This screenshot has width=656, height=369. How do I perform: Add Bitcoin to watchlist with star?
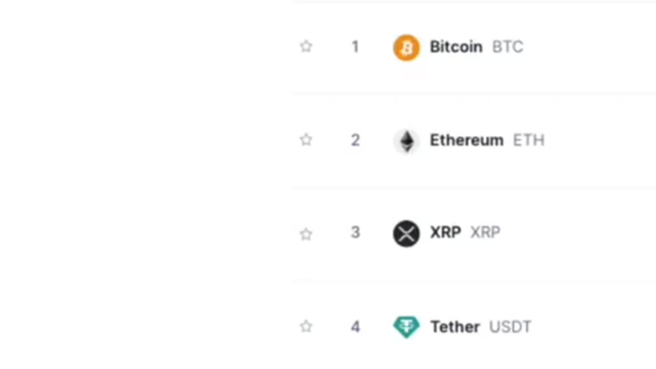(306, 47)
